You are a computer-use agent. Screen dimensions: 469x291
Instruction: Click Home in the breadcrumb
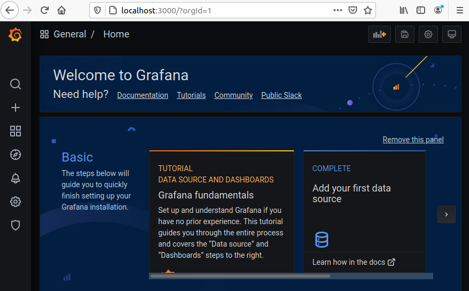click(116, 34)
